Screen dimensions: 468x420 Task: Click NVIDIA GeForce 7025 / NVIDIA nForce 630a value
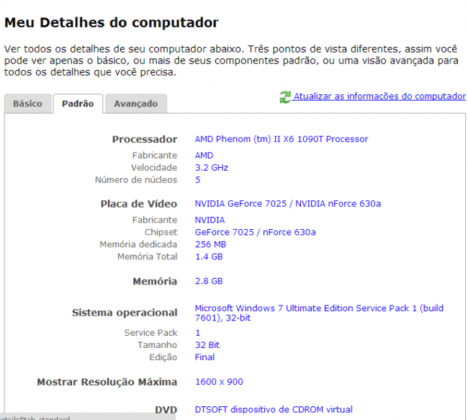288,204
